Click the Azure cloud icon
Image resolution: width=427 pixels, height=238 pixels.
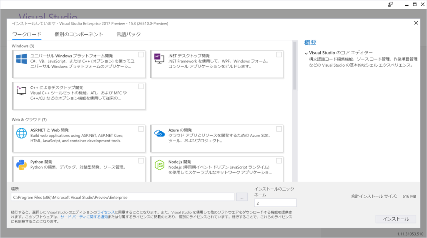(x=159, y=133)
